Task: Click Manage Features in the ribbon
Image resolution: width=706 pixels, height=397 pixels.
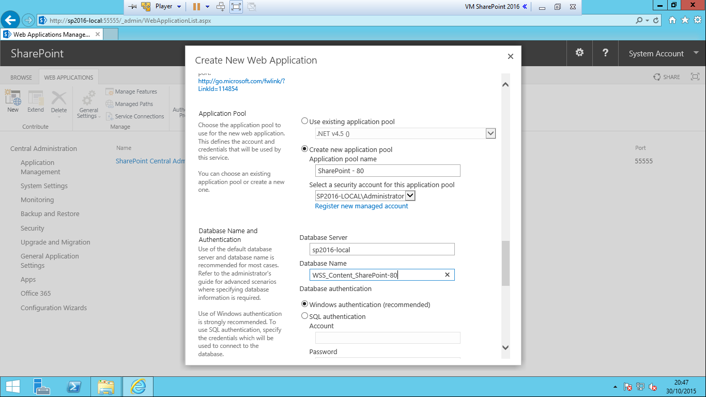Action: [x=131, y=91]
